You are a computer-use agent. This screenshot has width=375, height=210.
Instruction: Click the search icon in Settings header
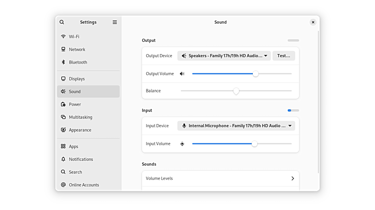tap(62, 22)
